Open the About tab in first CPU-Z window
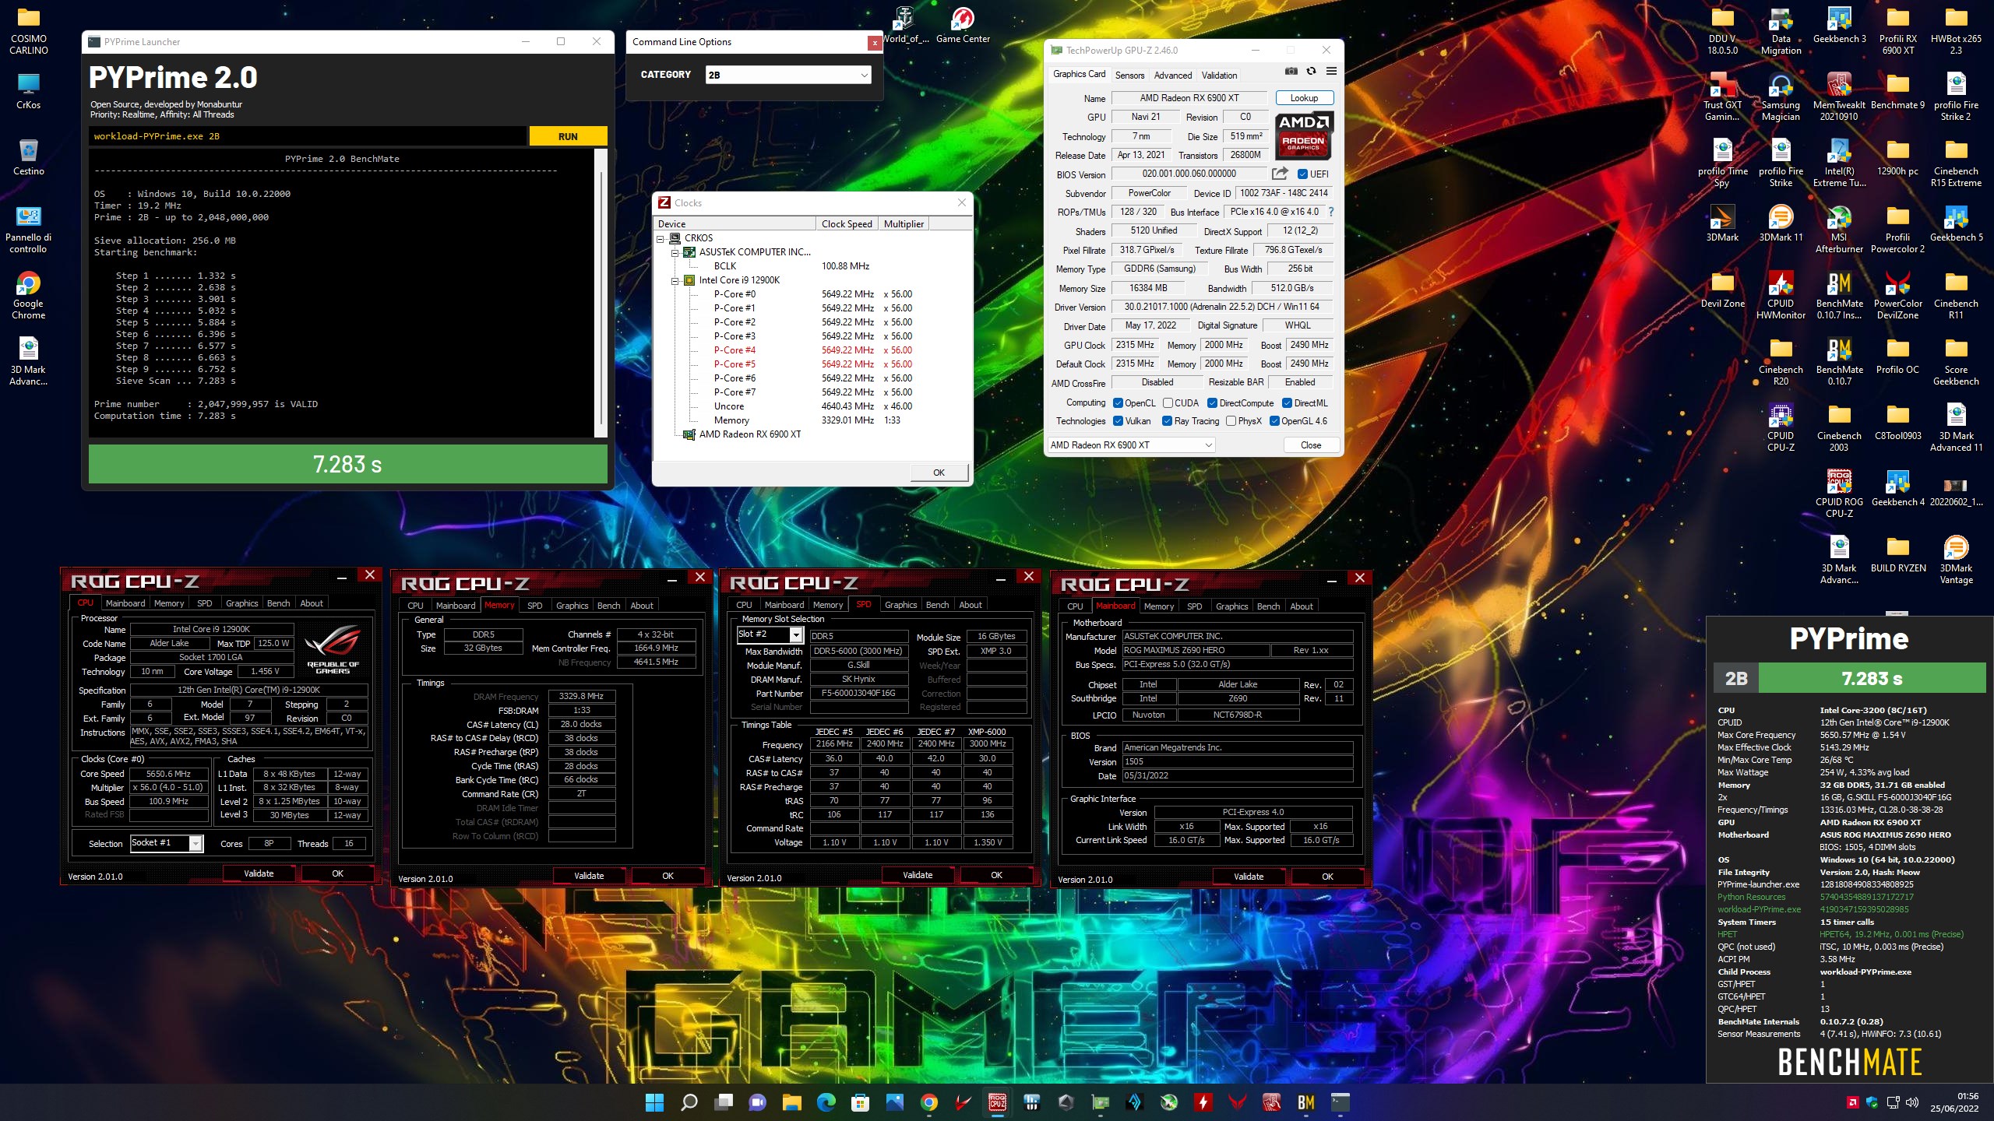 pos(312,603)
